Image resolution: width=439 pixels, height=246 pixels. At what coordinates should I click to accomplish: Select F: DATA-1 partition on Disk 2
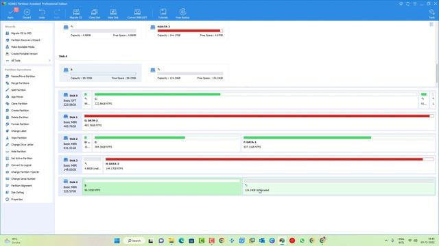click(x=338, y=143)
